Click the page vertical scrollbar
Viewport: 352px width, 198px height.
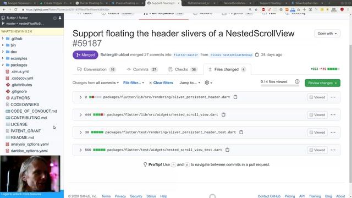click(350, 113)
